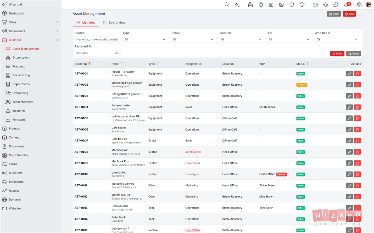Open the Due filter dropdown
This screenshot has width=374, height=233.
coord(290,39)
